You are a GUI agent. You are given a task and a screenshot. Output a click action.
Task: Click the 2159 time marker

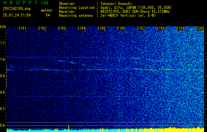(180, 28)
